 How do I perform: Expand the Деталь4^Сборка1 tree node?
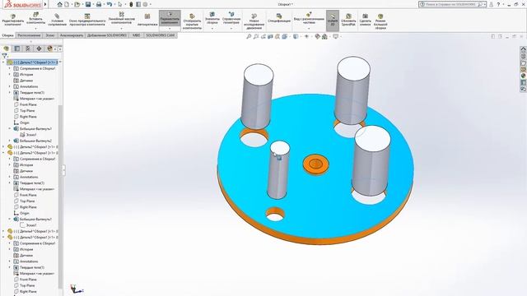coord(3,231)
